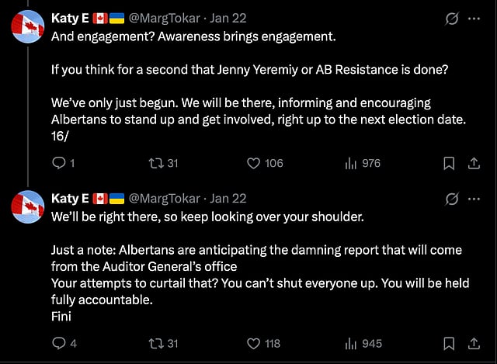Bookmark the Fini tweet
Viewport: 497px width, 364px height.
pyautogui.click(x=449, y=343)
